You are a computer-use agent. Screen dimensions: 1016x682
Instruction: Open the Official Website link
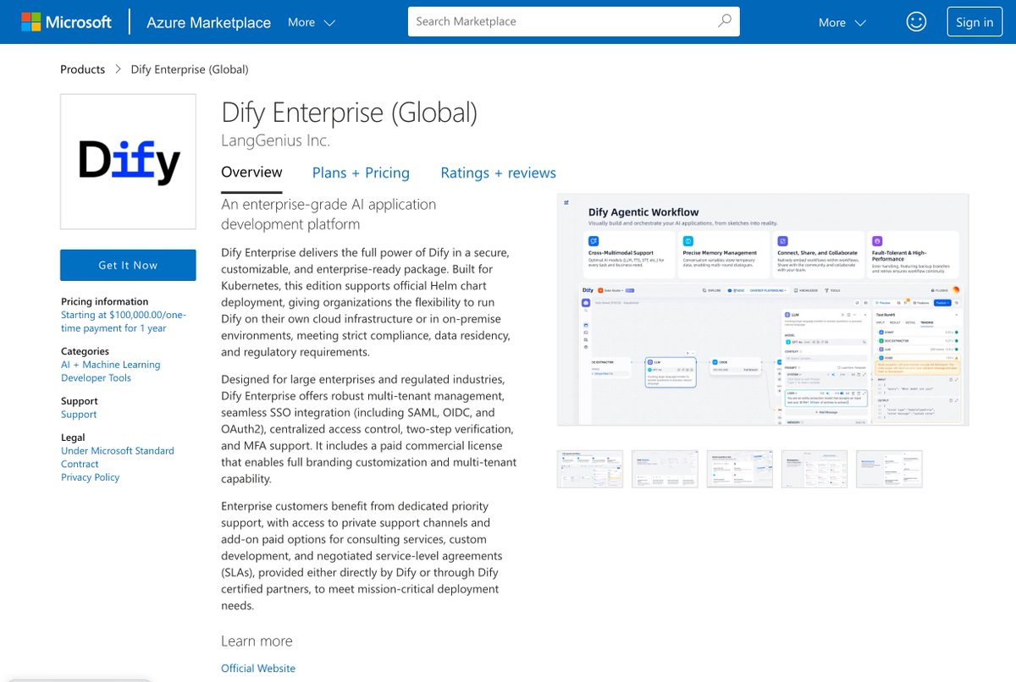coord(258,668)
